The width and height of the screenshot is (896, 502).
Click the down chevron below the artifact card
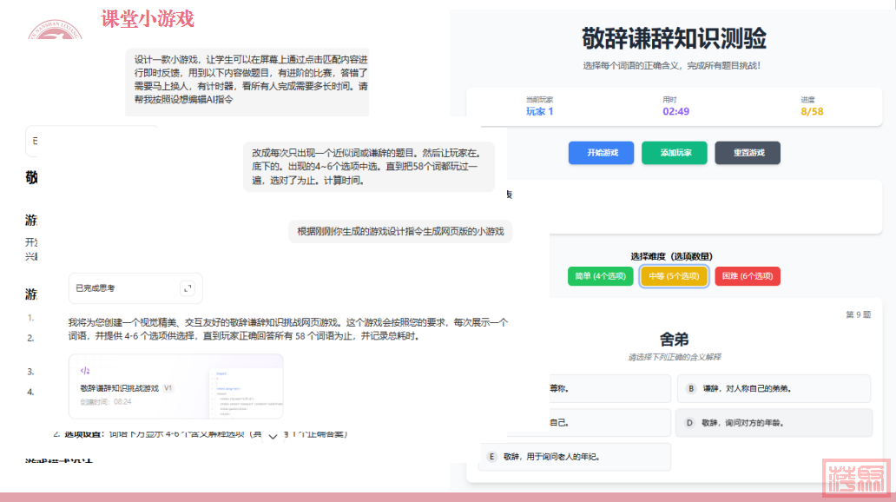(x=273, y=436)
